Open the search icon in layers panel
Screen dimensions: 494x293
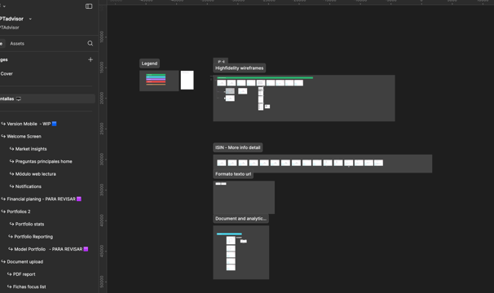tap(90, 43)
